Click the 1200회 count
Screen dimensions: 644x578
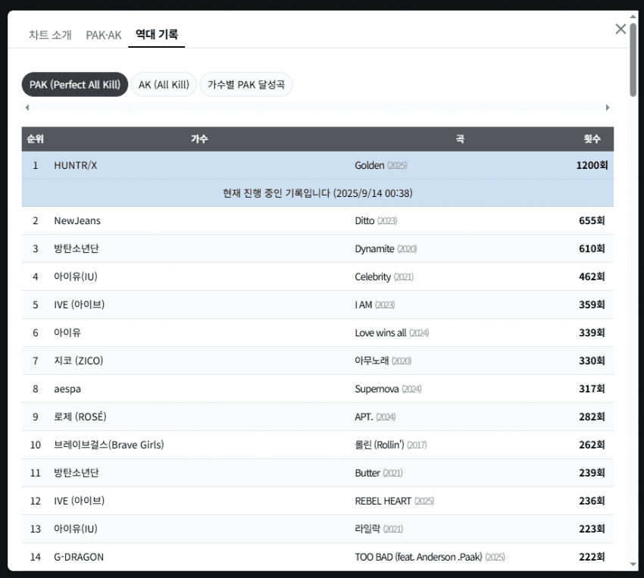(592, 165)
